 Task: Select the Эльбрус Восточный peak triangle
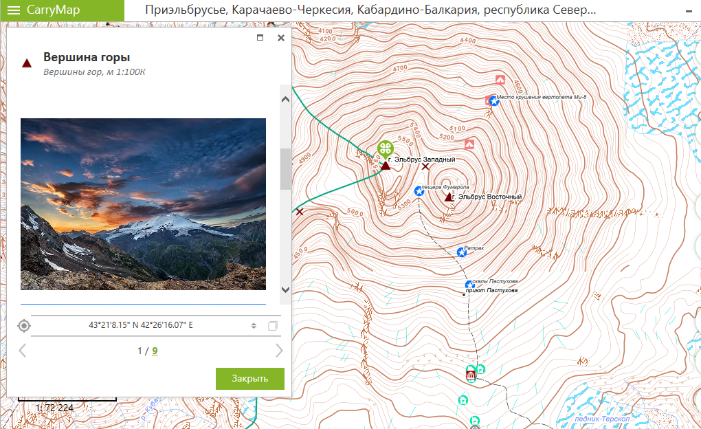tap(449, 197)
